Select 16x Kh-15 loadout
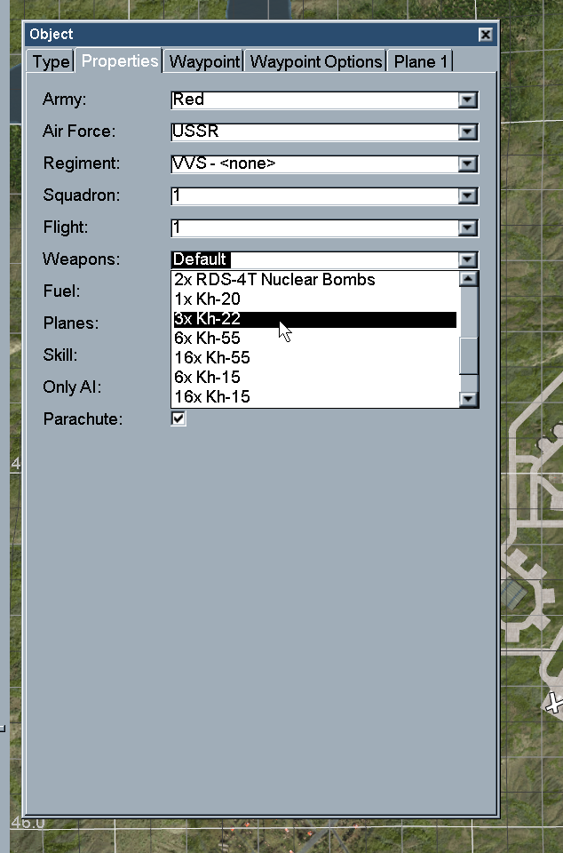The height and width of the screenshot is (853, 563). coord(315,397)
